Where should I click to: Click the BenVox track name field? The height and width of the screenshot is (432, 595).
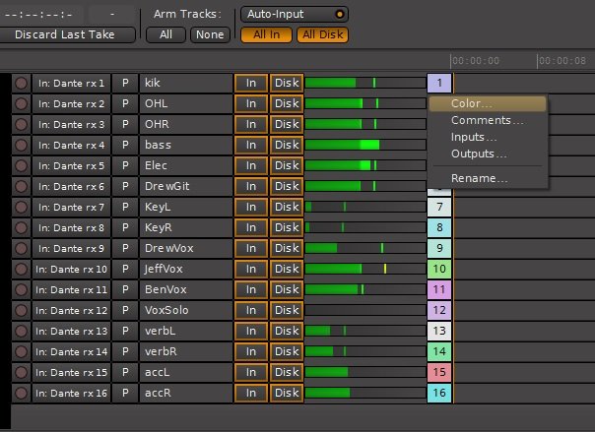coord(186,289)
